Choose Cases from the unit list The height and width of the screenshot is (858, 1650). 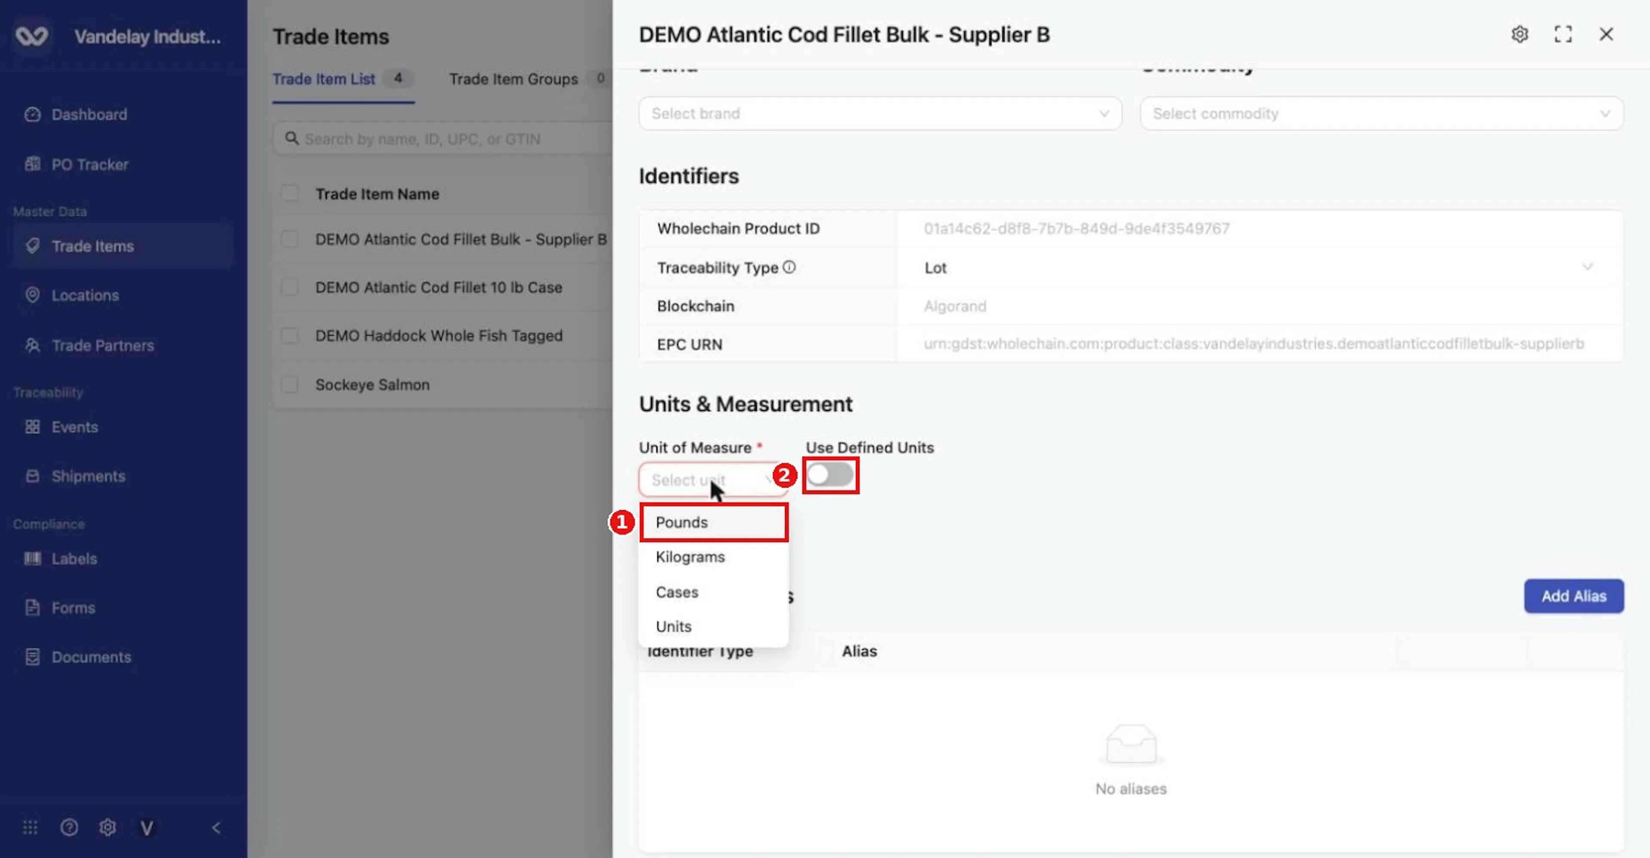click(x=714, y=592)
